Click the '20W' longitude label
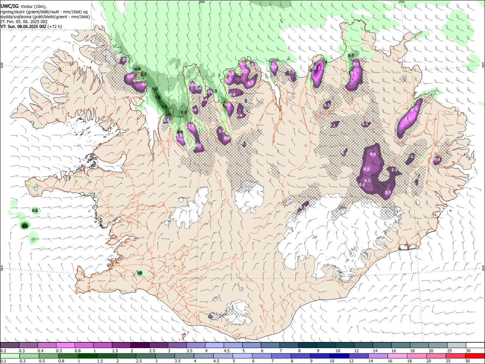Viewport: 485px width, 364px height. pyautogui.click(x=202, y=2)
